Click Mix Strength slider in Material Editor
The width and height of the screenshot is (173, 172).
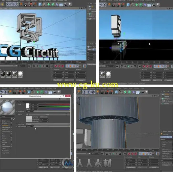[52, 126]
